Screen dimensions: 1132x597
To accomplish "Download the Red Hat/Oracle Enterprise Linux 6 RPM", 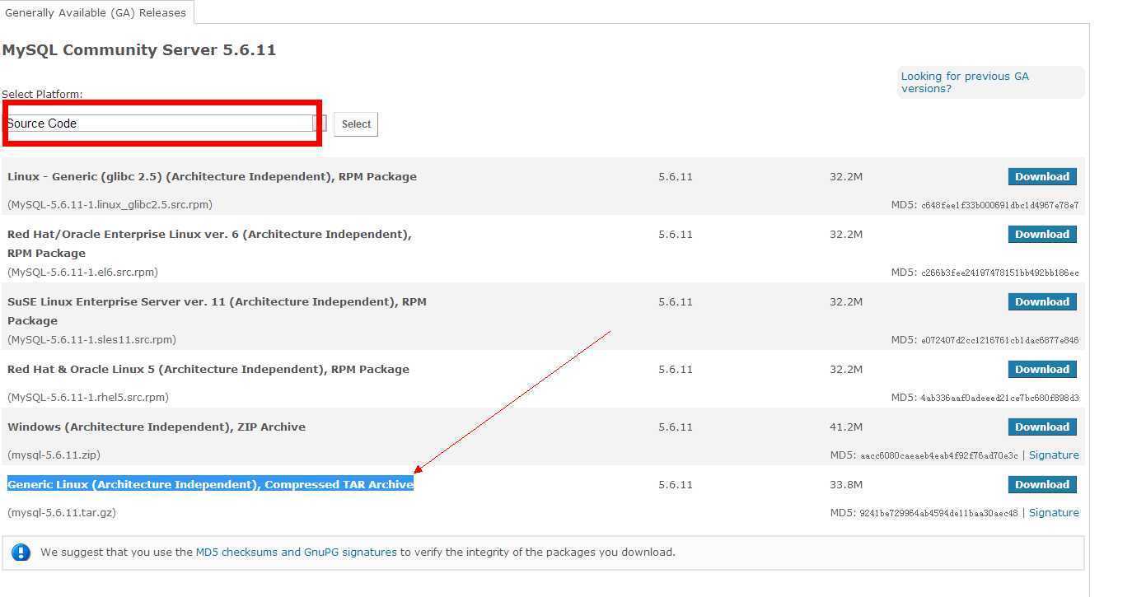I will pos(1041,234).
